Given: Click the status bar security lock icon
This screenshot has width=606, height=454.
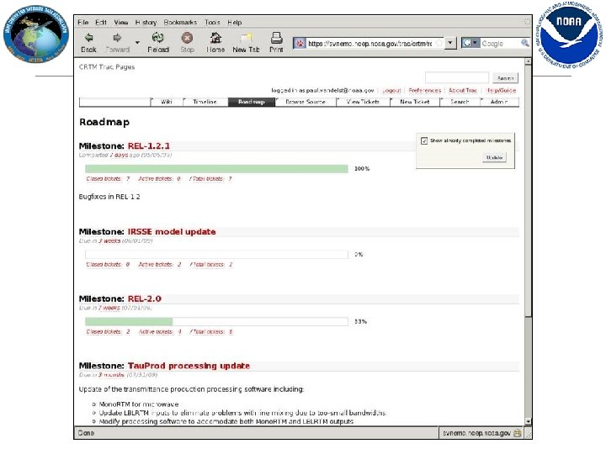Looking at the screenshot, I should click(517, 433).
